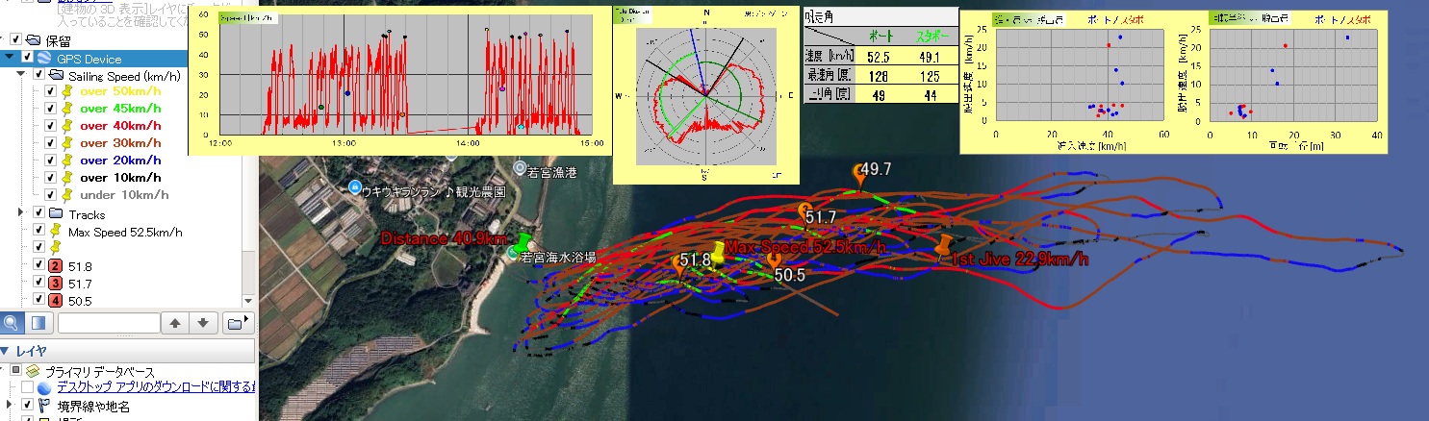
Task: Click the move up arrow button
Action: pos(174,323)
